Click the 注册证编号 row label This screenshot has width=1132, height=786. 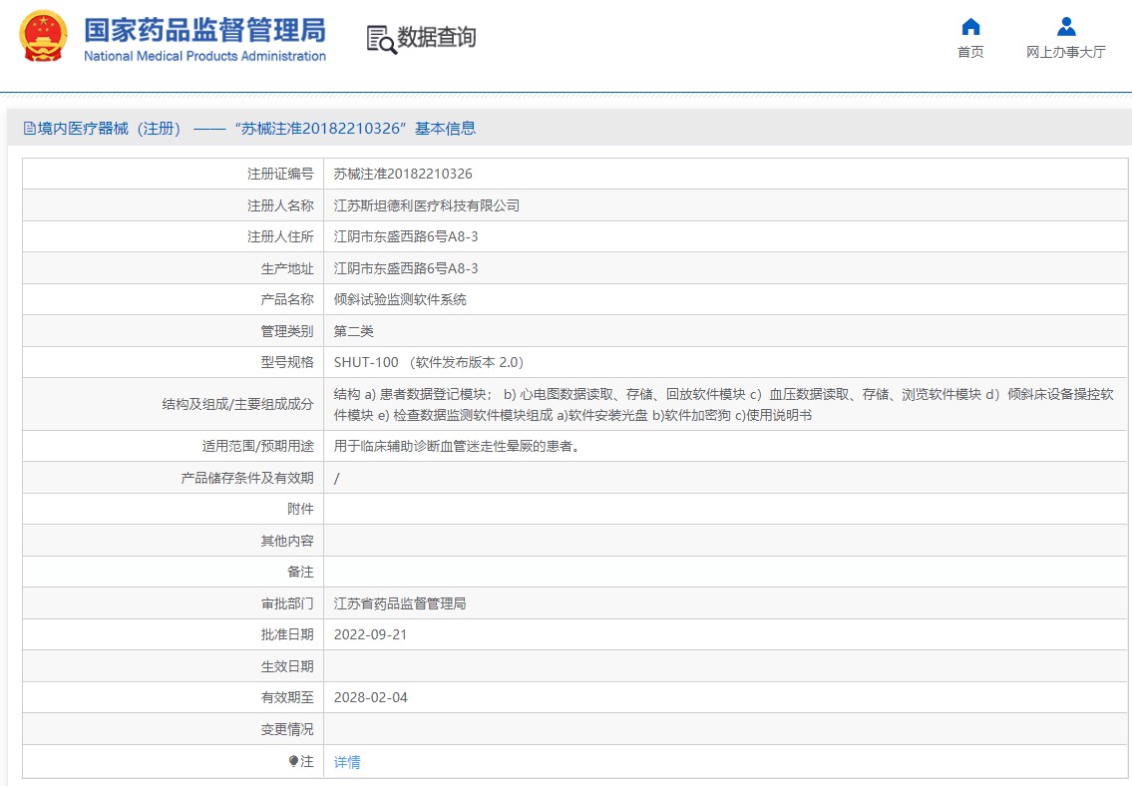coord(281,174)
